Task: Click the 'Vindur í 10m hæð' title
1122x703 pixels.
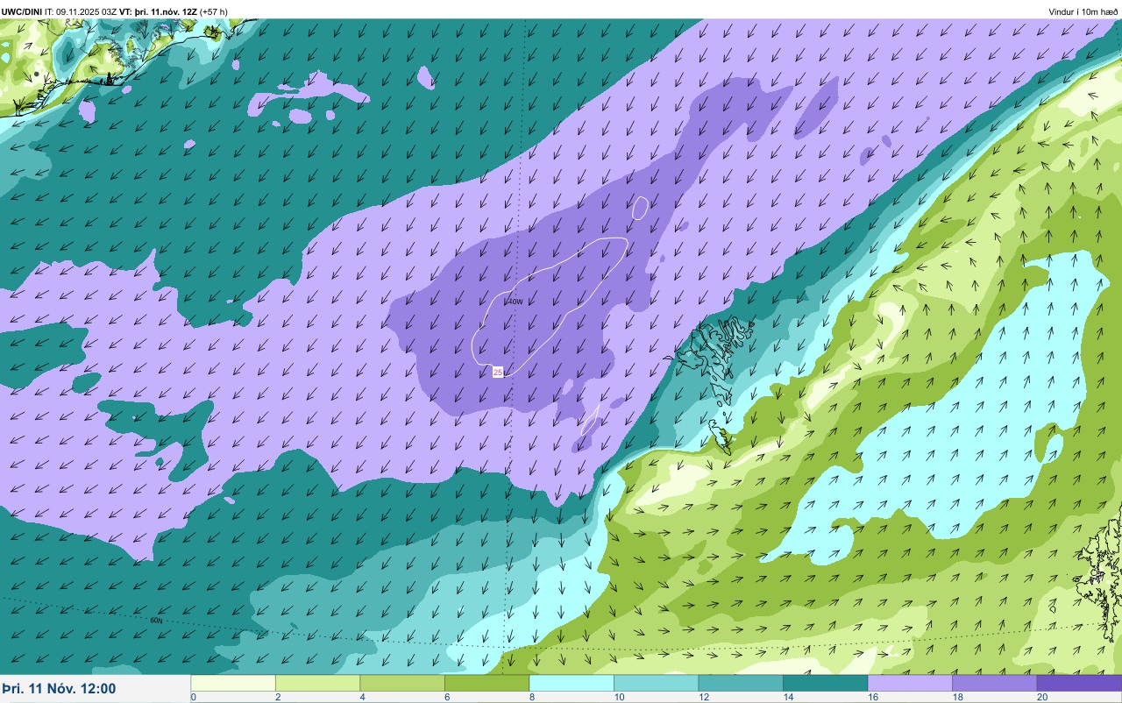Action: [x=1083, y=12]
